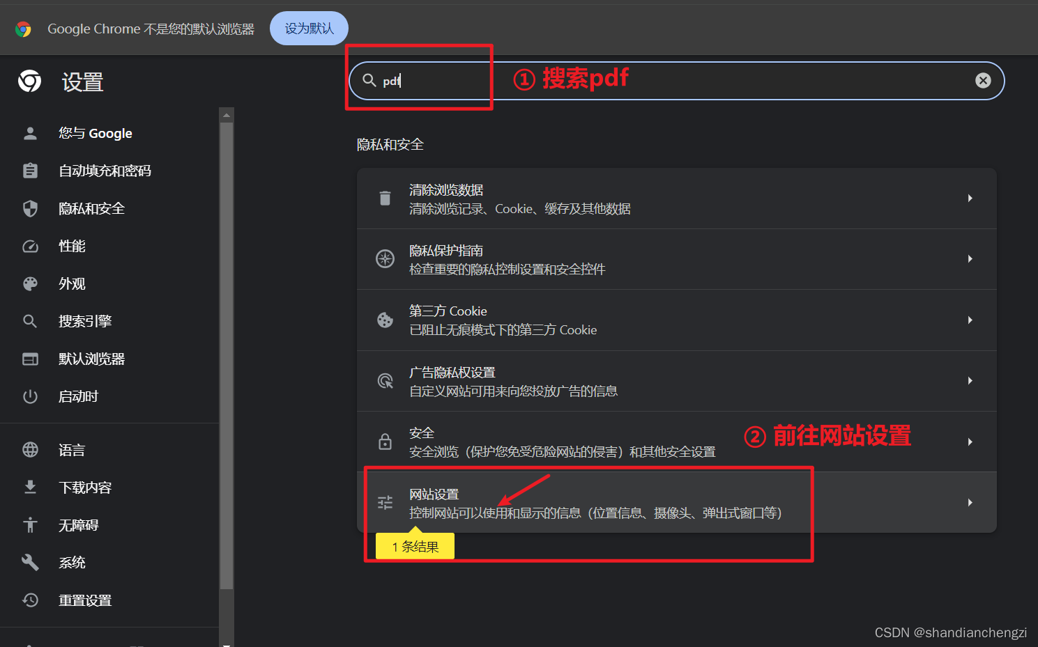Click the wrench icon for 系统
The height and width of the screenshot is (647, 1038).
30,562
